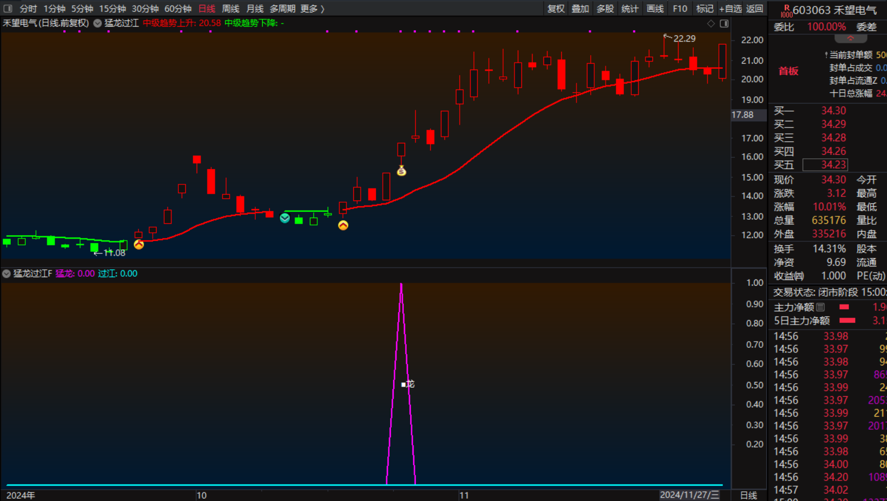Open the 画线 drawing tools
This screenshot has width=887, height=501.
[655, 9]
